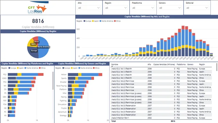Sort table by Plataforma column header

181,65
